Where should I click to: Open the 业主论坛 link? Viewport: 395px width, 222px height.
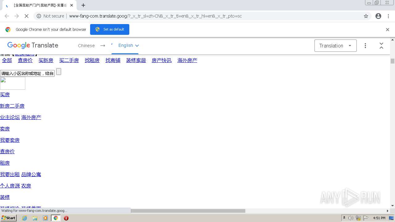click(10, 117)
